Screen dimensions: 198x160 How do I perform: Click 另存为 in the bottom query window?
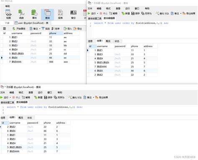click(59, 97)
